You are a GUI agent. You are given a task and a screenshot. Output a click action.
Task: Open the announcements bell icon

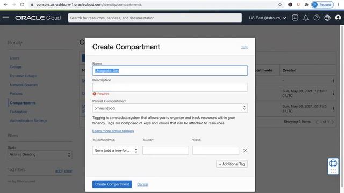pos(306,18)
